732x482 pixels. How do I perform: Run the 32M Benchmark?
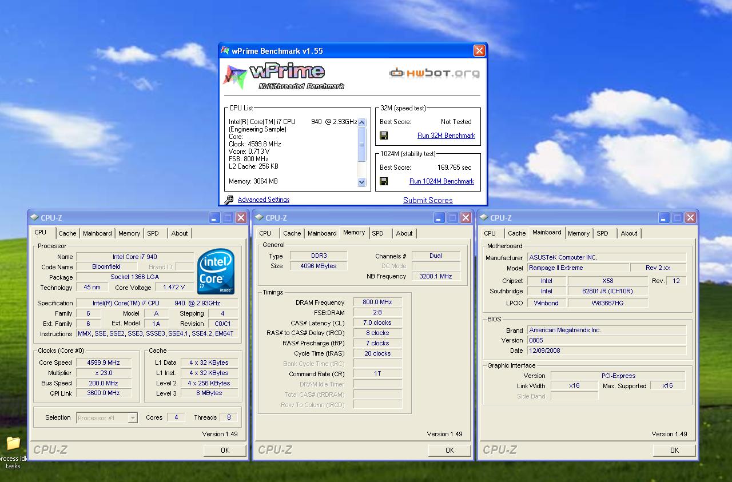[x=446, y=136]
